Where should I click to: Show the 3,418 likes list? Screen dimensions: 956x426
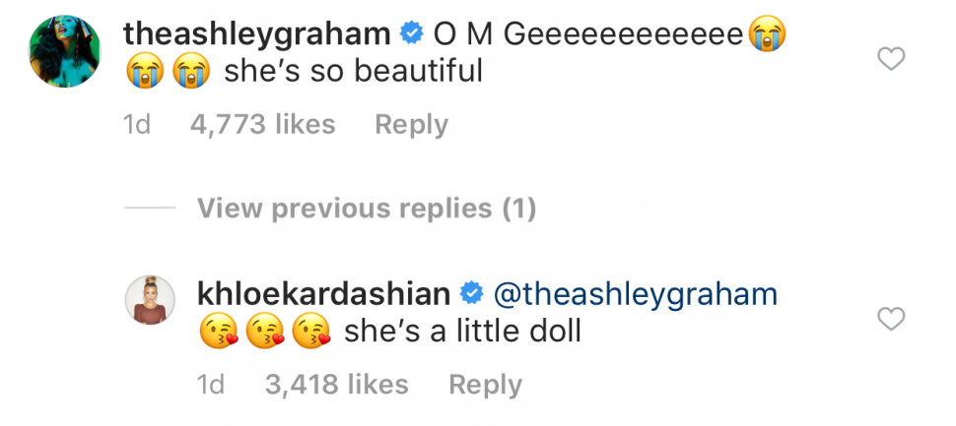(x=334, y=384)
